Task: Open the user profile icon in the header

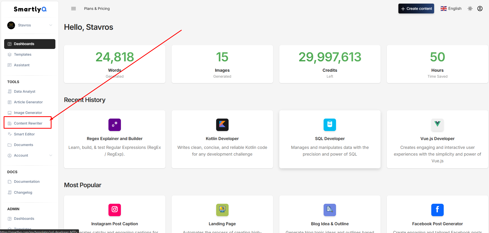Action: (480, 9)
